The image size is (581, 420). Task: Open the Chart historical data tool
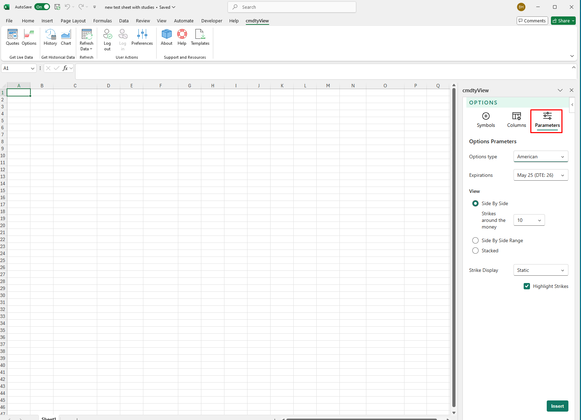[x=66, y=37]
